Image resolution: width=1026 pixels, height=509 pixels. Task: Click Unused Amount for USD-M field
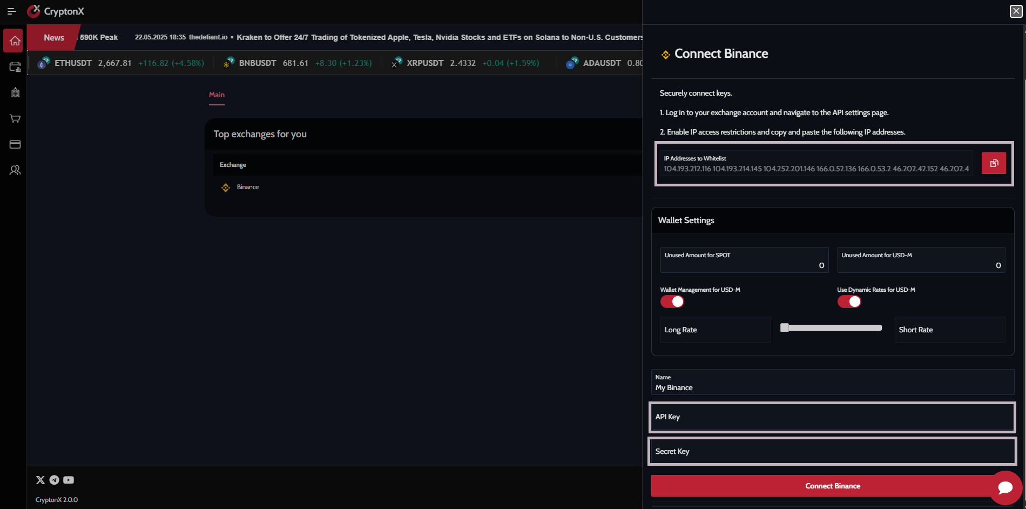[x=921, y=260]
